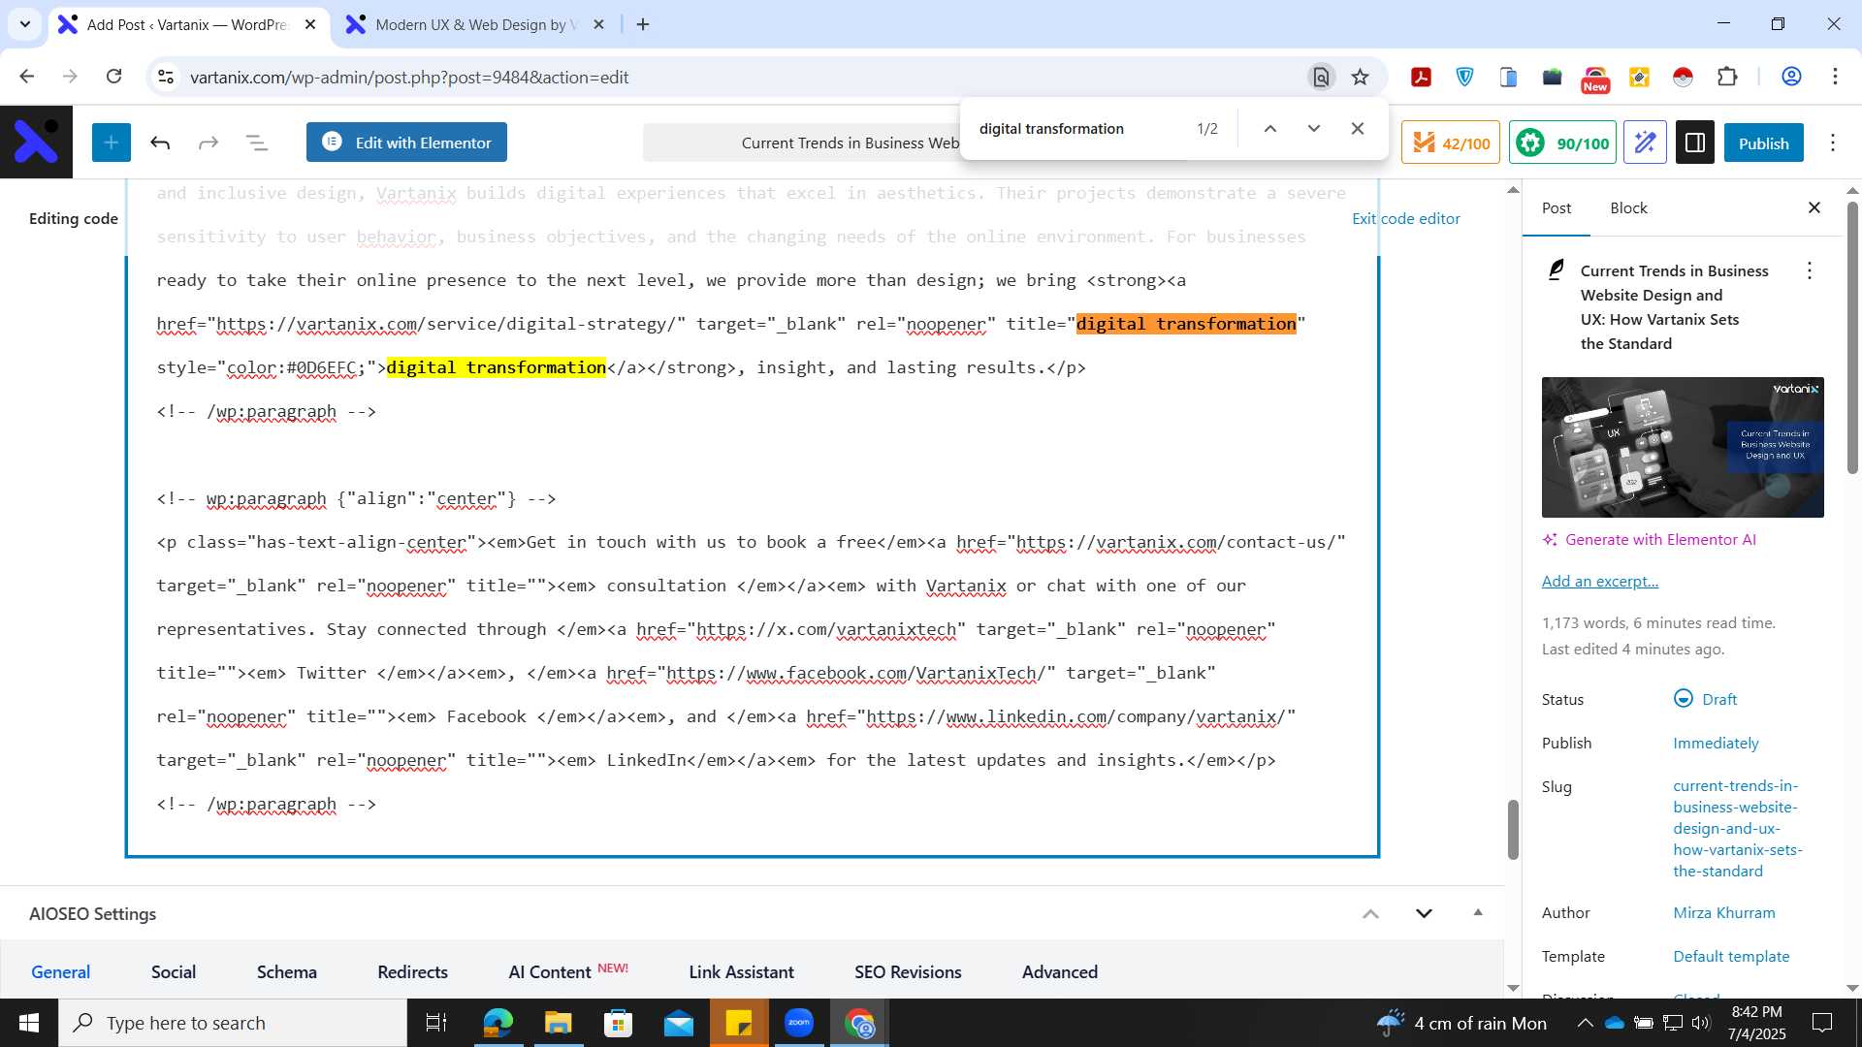
Task: Open the document overview list icon
Action: click(257, 143)
